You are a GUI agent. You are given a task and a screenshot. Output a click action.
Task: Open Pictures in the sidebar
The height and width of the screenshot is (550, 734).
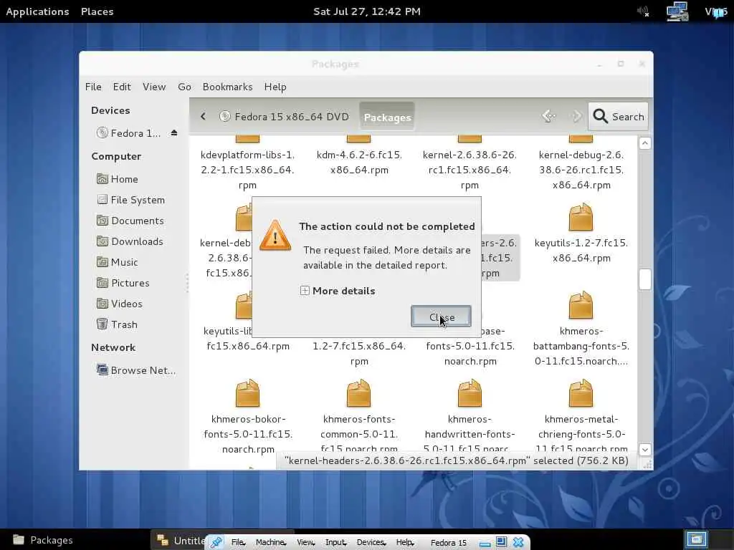coord(123,283)
